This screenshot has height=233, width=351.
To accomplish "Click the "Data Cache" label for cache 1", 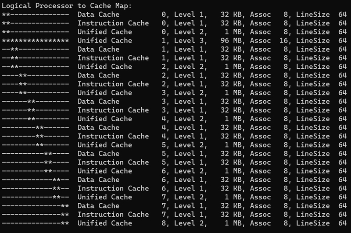I will pos(98,49).
